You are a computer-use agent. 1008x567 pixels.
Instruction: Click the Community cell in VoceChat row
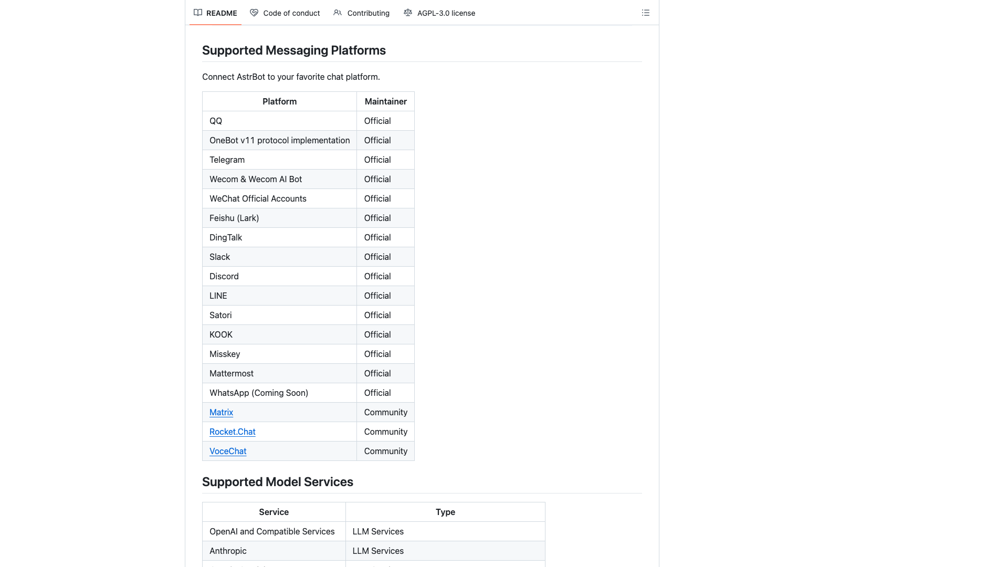[x=385, y=451]
